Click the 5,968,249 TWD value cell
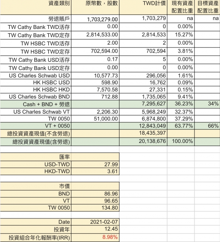Image resolution: width=220 pixels, height=242 pixels. [x=143, y=112]
